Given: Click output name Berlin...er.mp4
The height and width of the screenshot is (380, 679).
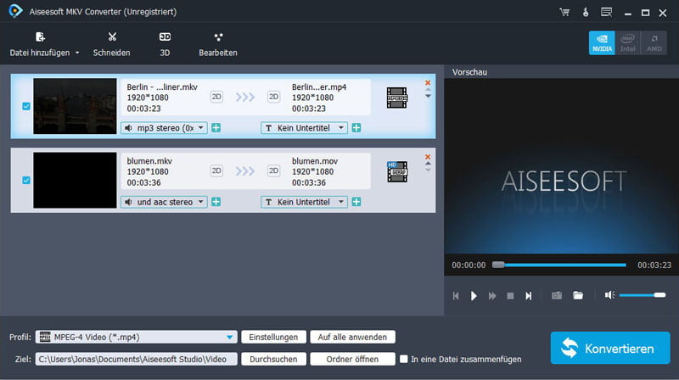Looking at the screenshot, I should coord(319,87).
